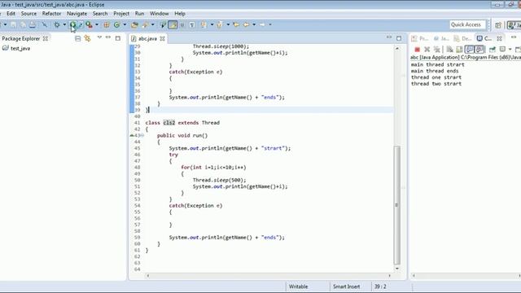Switch to the Package Explorer tab

point(20,38)
